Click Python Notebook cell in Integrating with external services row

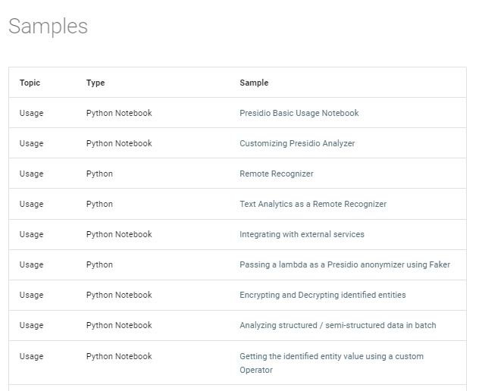tap(119, 234)
